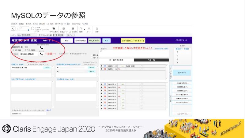Click the 今日のお電話 button

[x=81, y=41]
